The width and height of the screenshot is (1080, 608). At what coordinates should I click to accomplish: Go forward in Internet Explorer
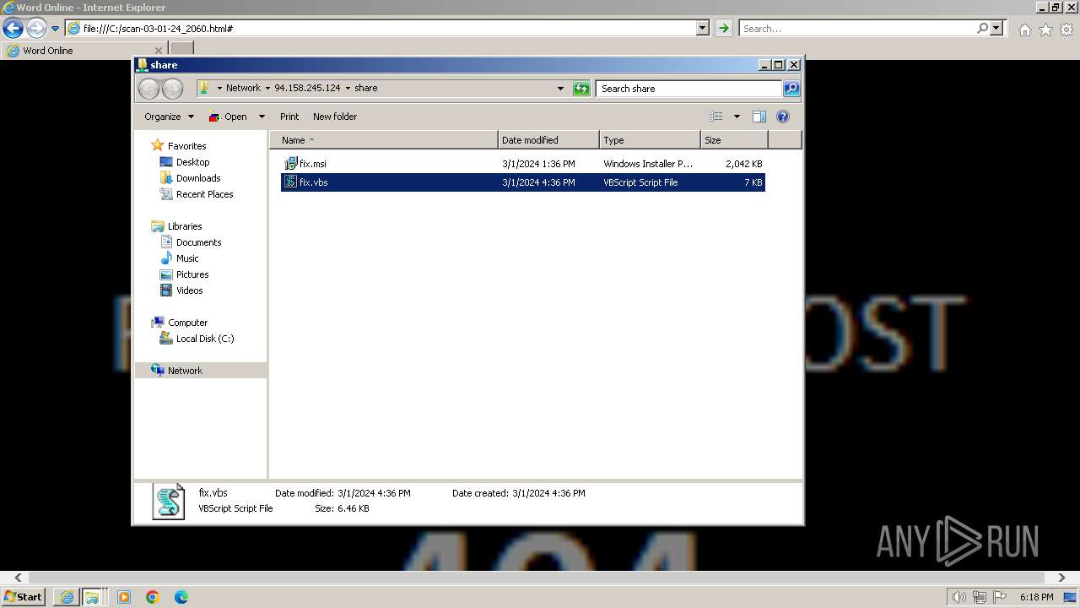(36, 29)
